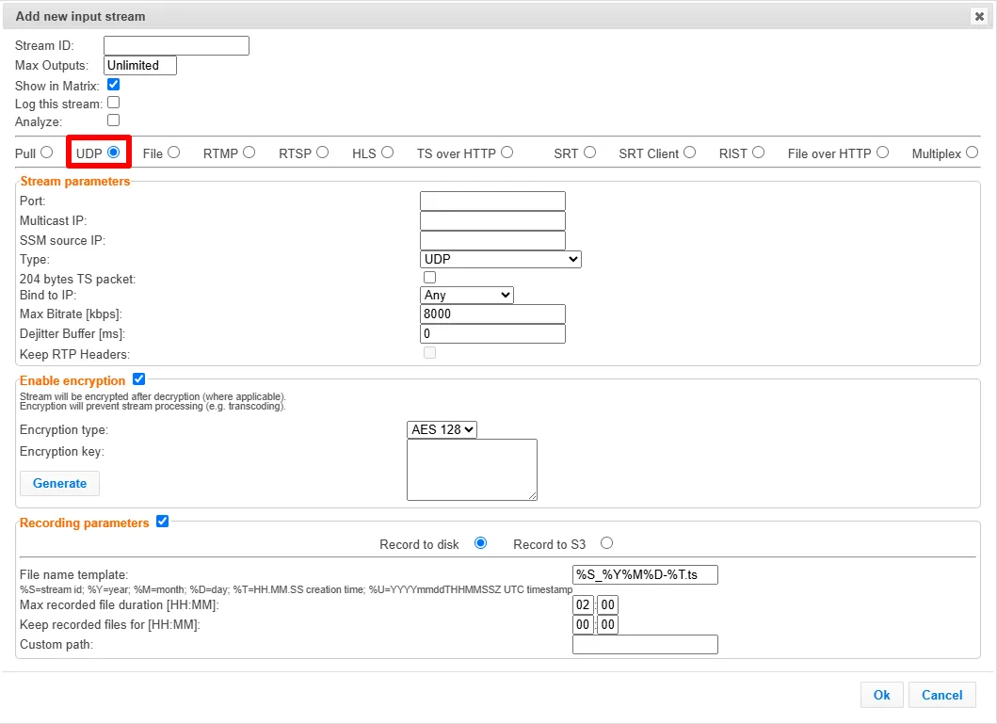
Task: Select Record to disk option
Action: [x=481, y=543]
